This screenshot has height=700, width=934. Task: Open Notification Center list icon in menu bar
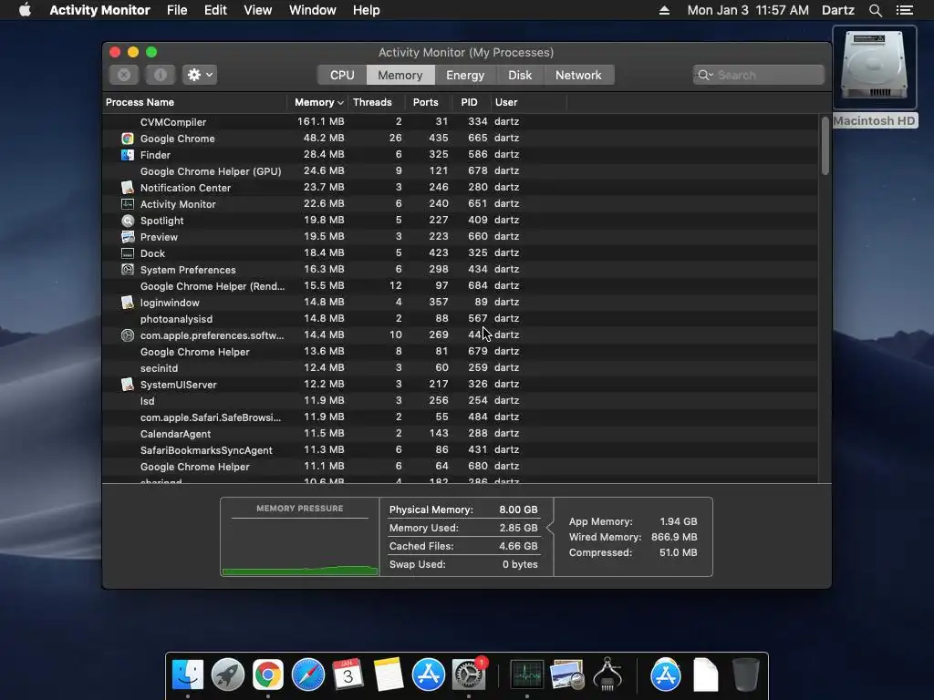[904, 10]
